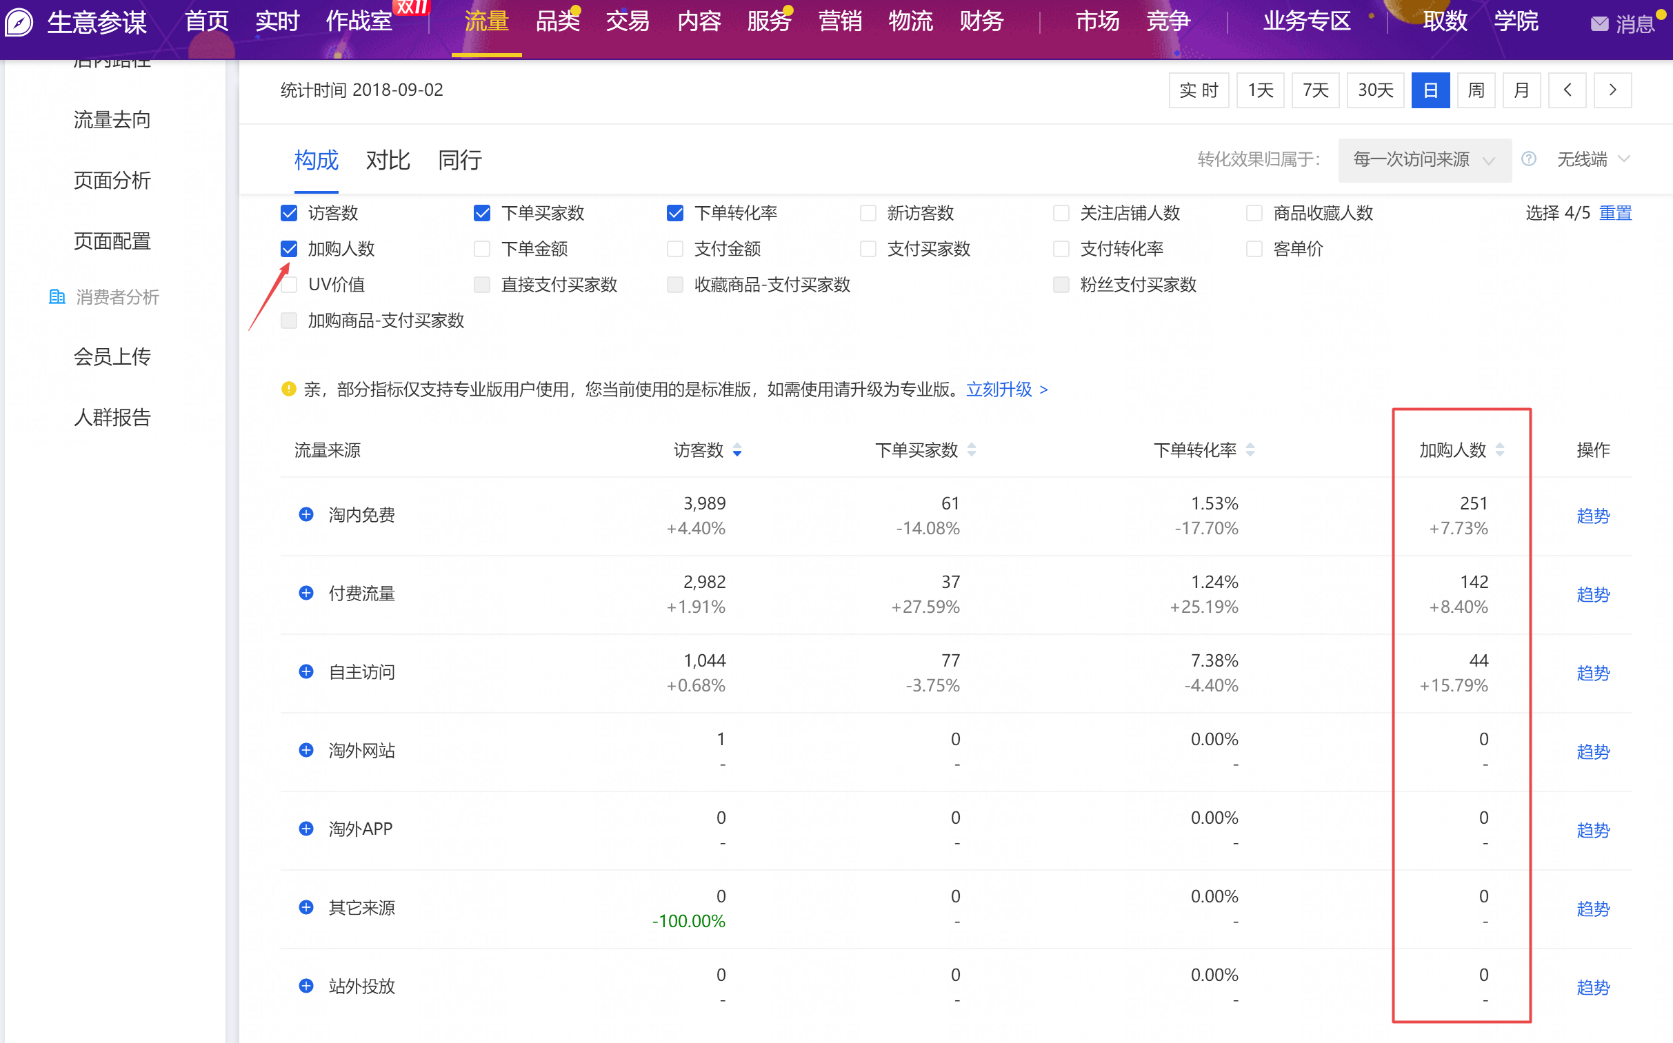Go to next date arrow

[x=1612, y=90]
